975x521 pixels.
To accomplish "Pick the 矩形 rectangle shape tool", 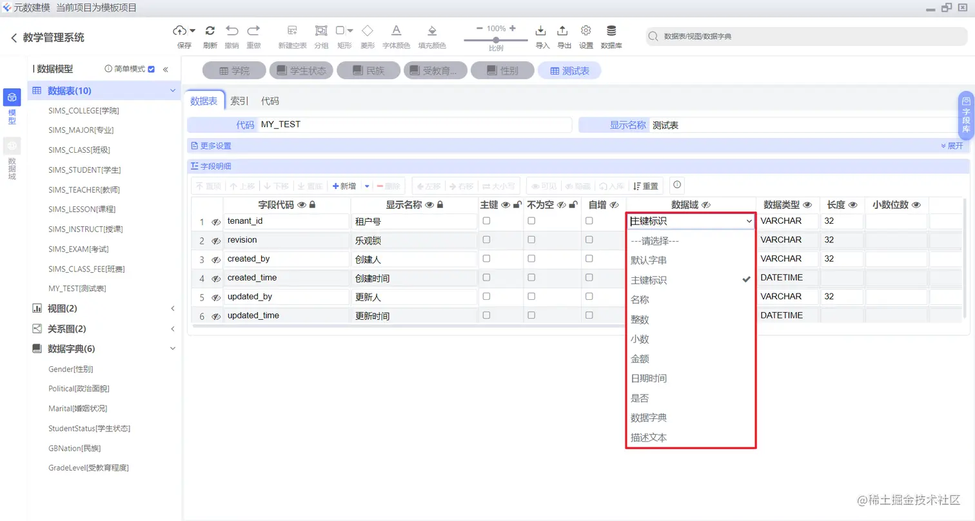I will 340,30.
